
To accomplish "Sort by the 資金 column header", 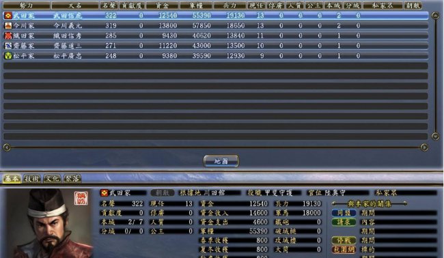I will (x=163, y=5).
